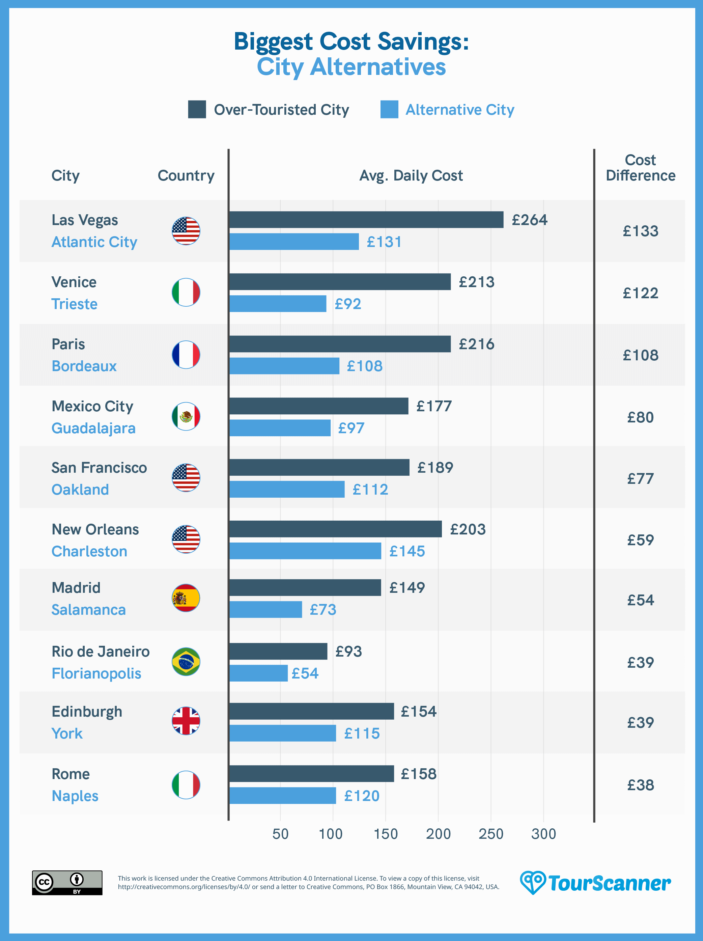Click the £133 cost difference value
Image resolution: width=703 pixels, height=941 pixels.
[641, 231]
